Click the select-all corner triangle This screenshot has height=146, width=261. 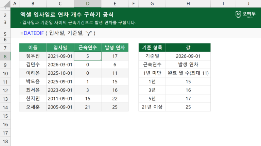(x=6, y=4)
